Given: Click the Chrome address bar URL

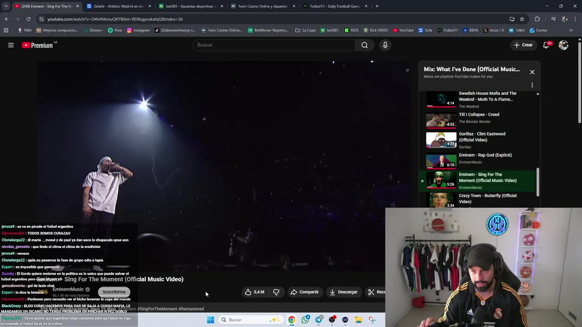Looking at the screenshot, I should (x=115, y=19).
